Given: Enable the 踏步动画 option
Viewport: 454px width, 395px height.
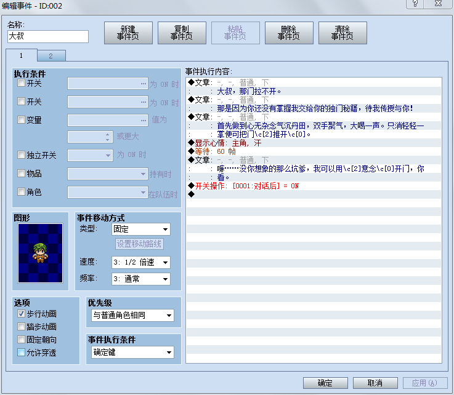Looking at the screenshot, I should [x=21, y=327].
